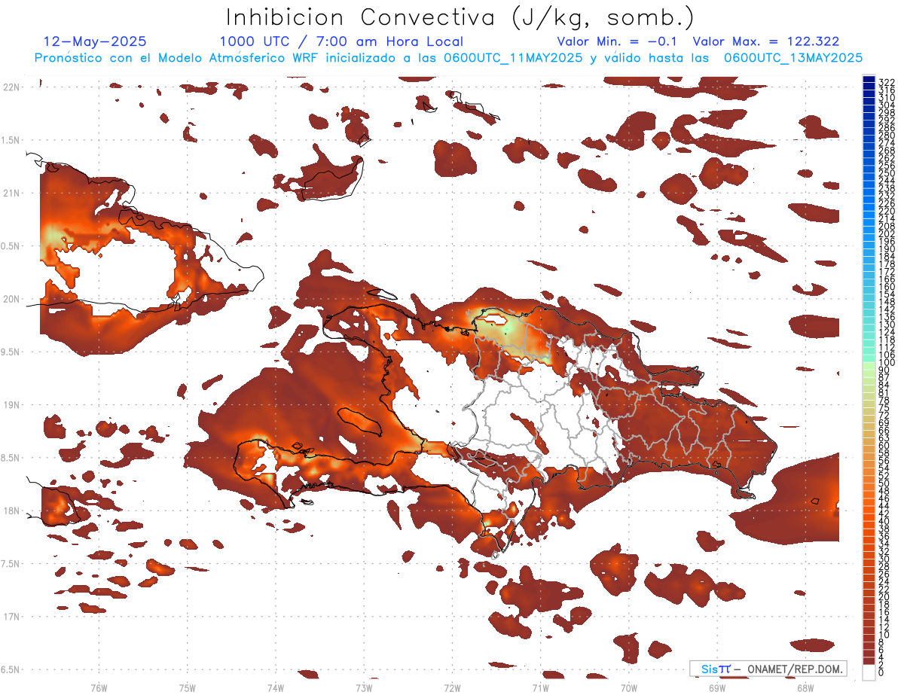Click the dark navy swatch atop the color scale
This screenshot has height=698, width=904.
pyautogui.click(x=869, y=81)
